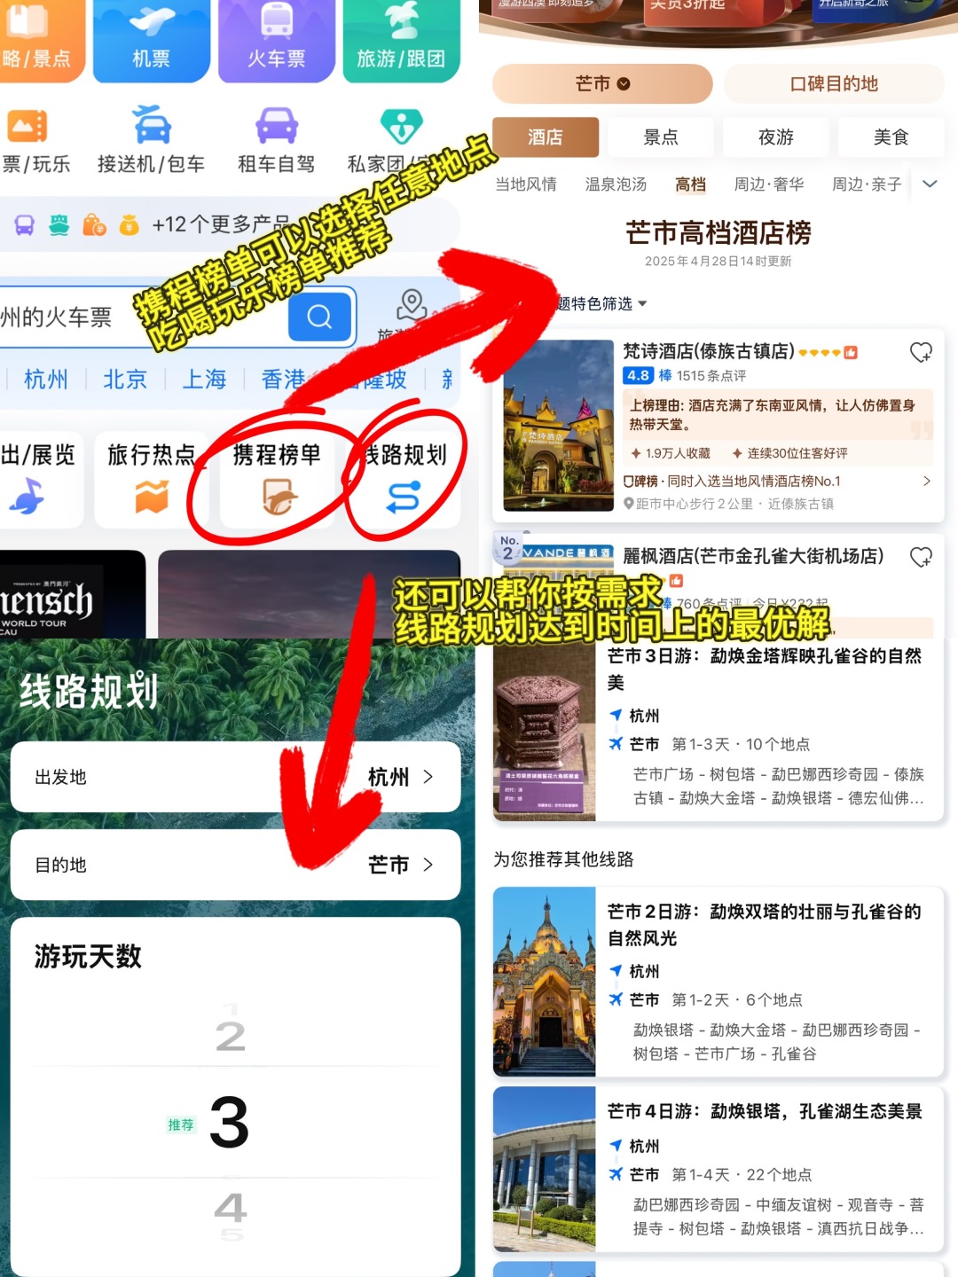Image resolution: width=958 pixels, height=1277 pixels.
Task: Open 芒市4日游 route card image
Action: 545,1169
